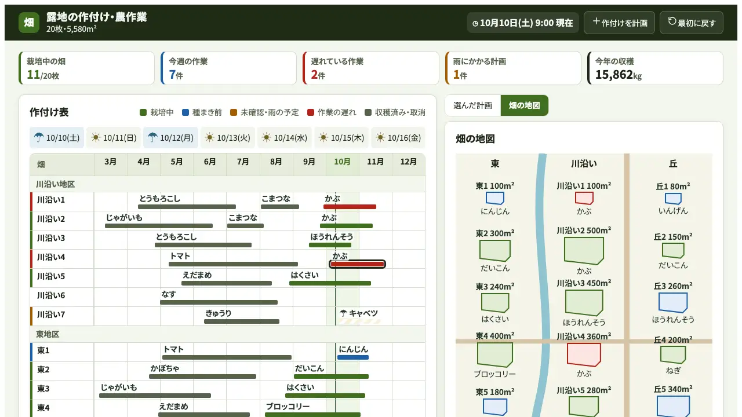Screen dimensions: 742x417
Task: Select the sun icon for 10/11(日)
Action: (x=96, y=138)
